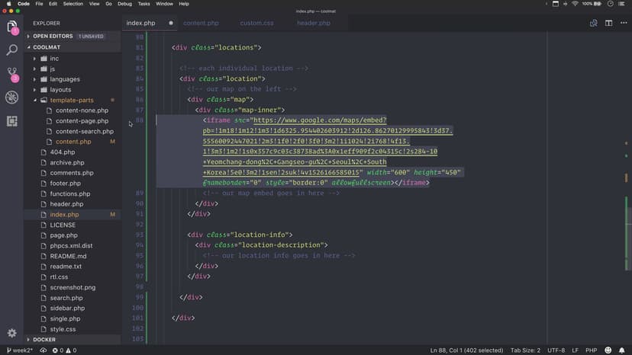
Task: Expand the languages folder
Action: click(64, 79)
